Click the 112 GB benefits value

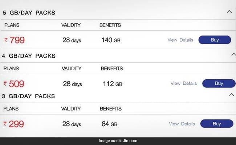tap(113, 84)
